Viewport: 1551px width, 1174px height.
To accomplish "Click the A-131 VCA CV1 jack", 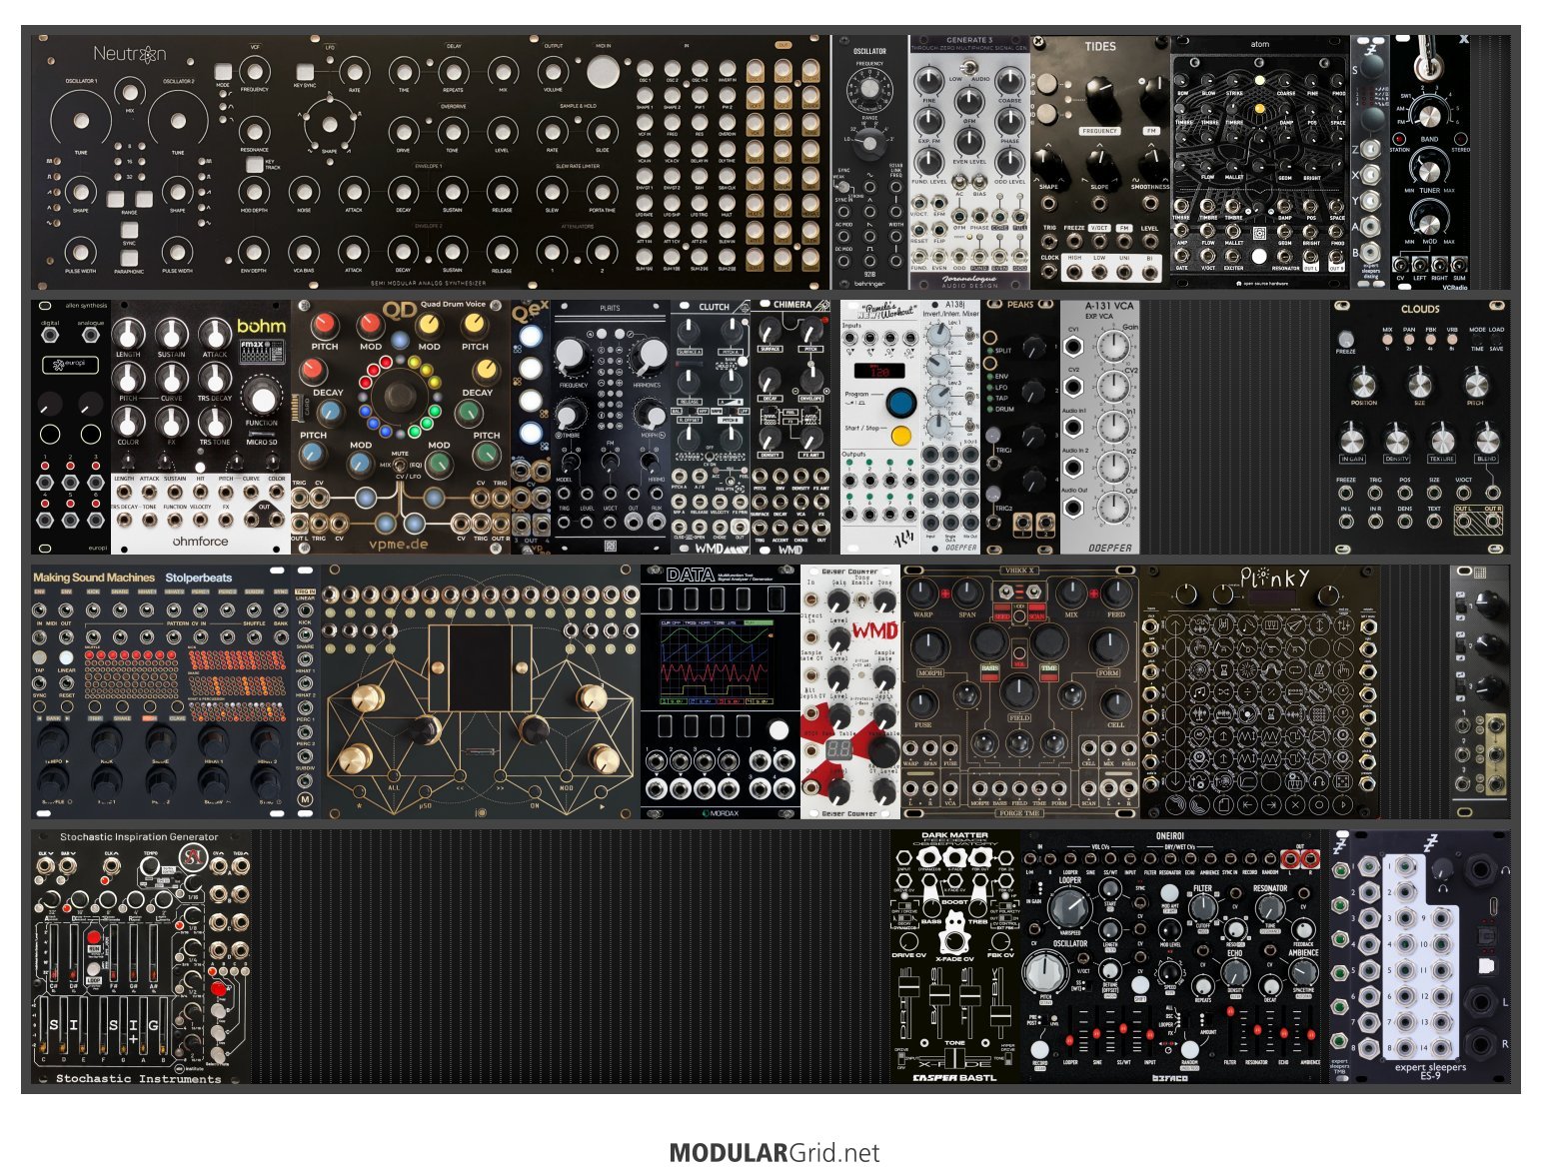I will [x=1074, y=347].
